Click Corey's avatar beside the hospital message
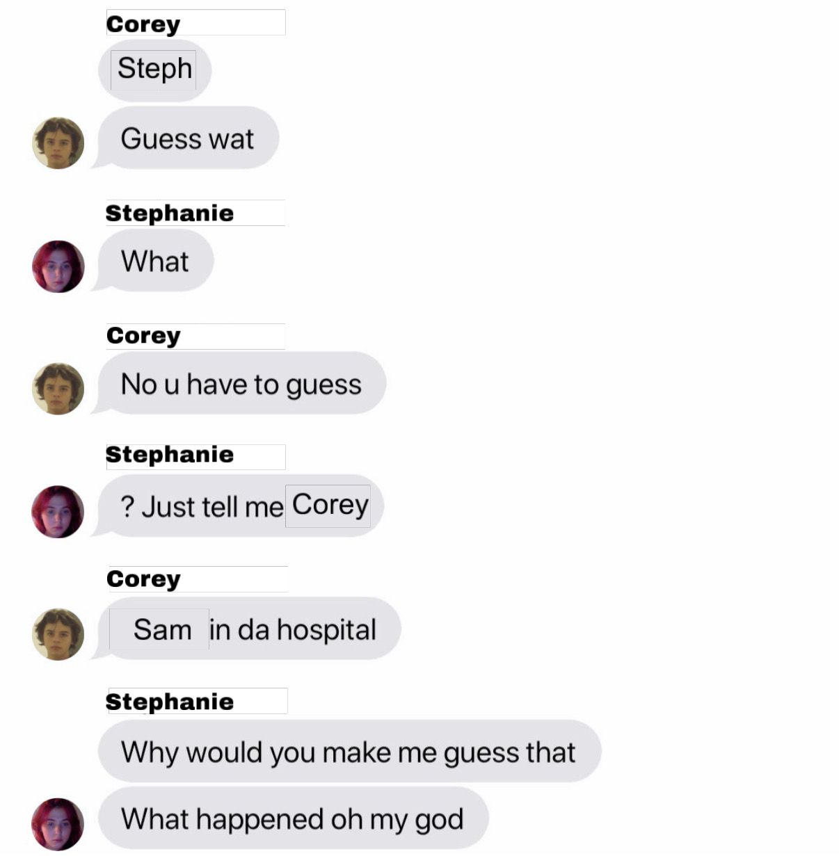Image resolution: width=839 pixels, height=856 pixels. [58, 634]
